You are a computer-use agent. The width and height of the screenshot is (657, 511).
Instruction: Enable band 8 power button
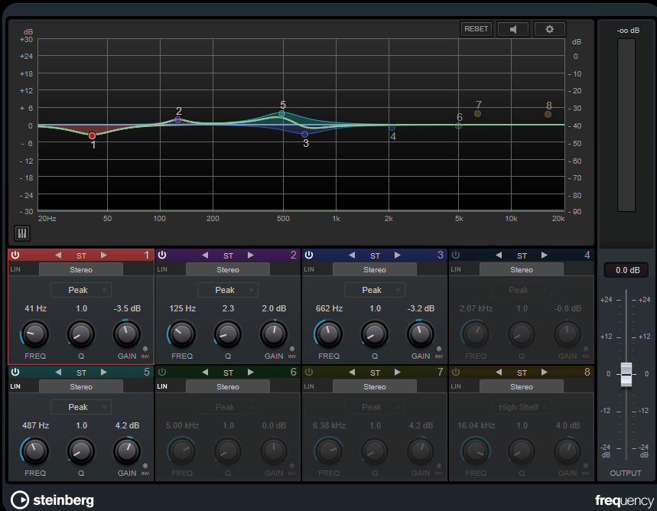click(456, 372)
